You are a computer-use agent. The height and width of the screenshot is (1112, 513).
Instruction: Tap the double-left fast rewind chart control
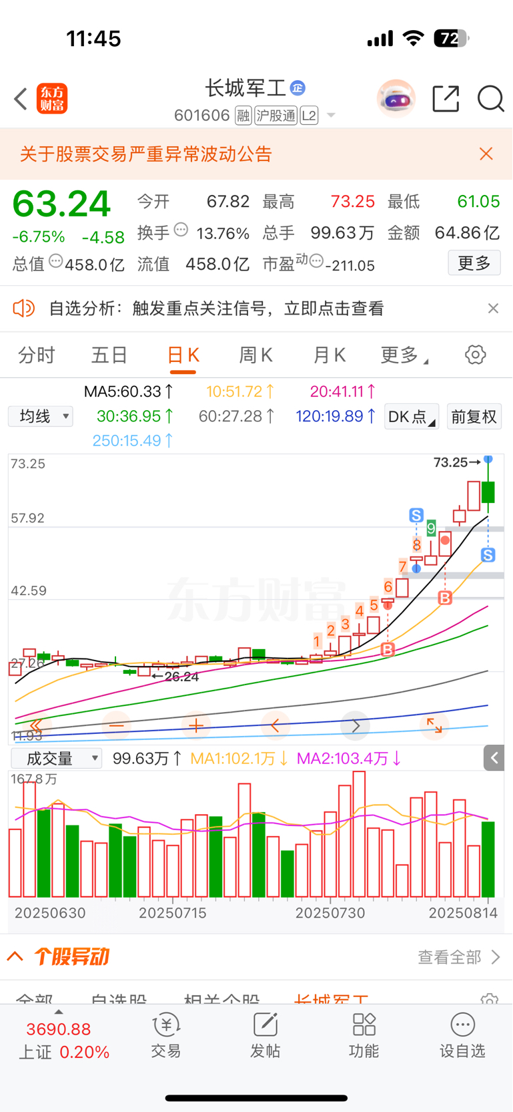pyautogui.click(x=37, y=725)
